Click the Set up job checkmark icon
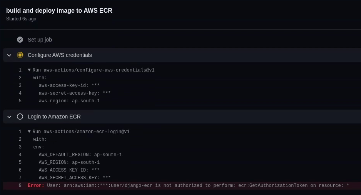The height and width of the screenshot is (195, 361). pyautogui.click(x=20, y=40)
